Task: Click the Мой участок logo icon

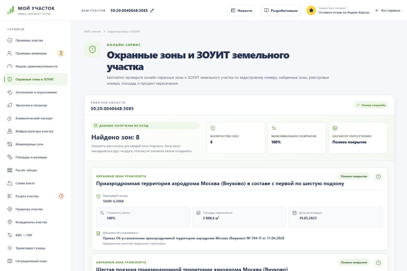Action: (10, 10)
